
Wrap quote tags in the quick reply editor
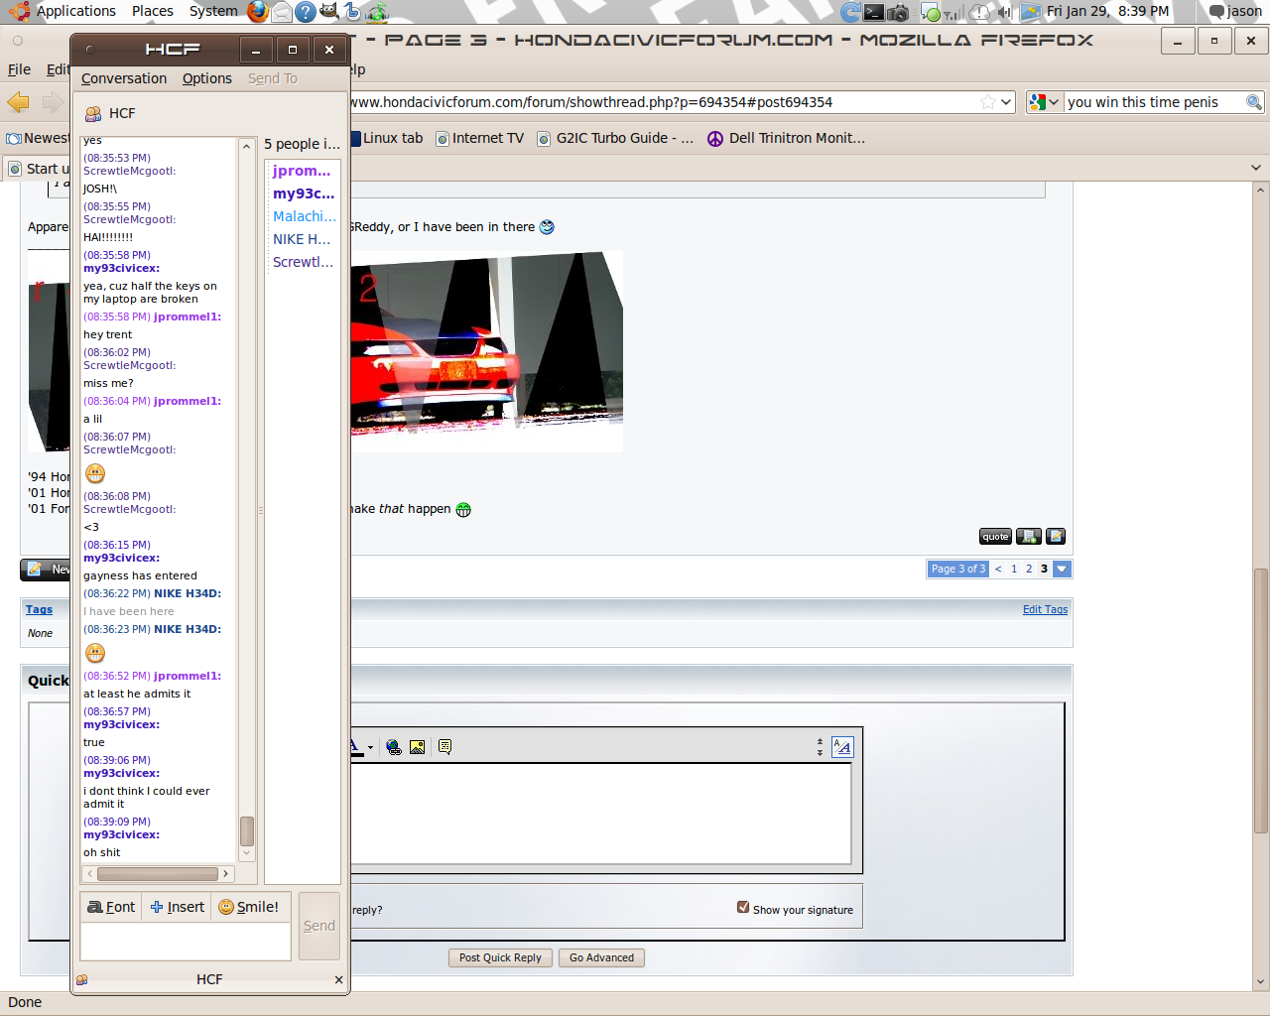pyautogui.click(x=444, y=747)
